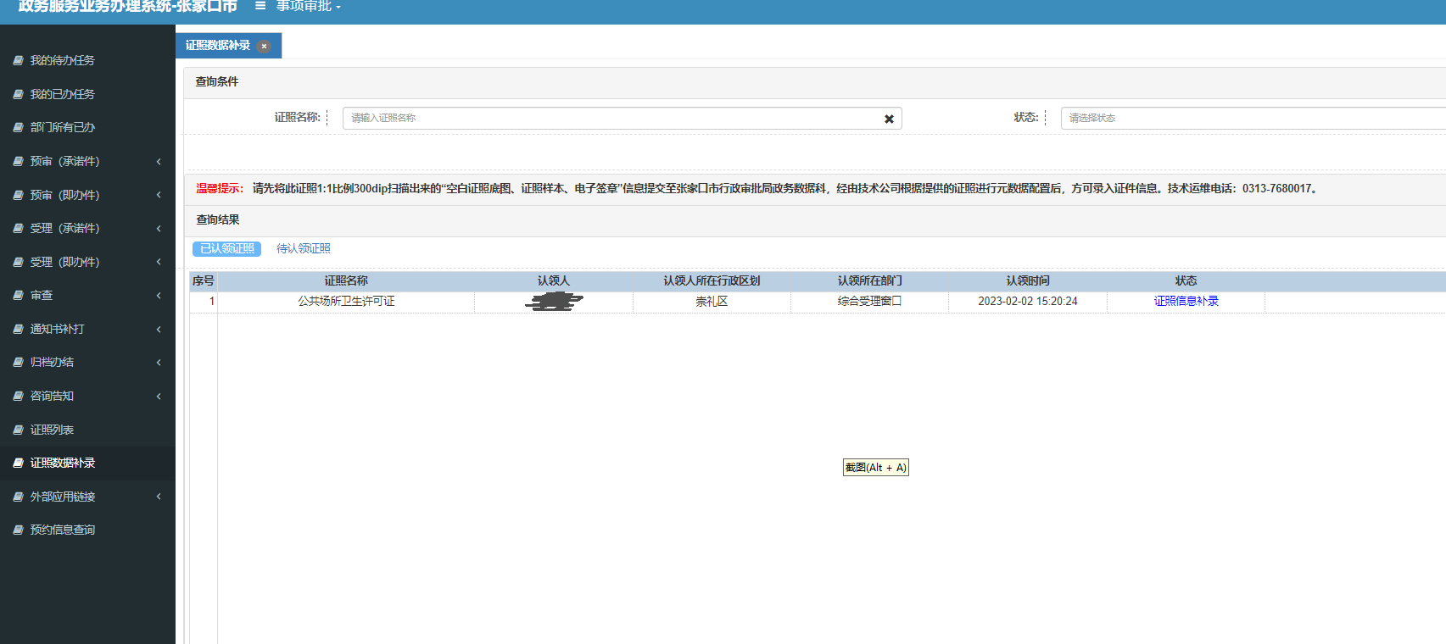The height and width of the screenshot is (644, 1446).
Task: Expand the 受理(承诺件) submenu chevron
Action: (159, 228)
